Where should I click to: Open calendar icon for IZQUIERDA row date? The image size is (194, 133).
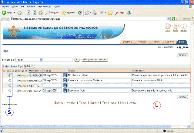point(65,80)
